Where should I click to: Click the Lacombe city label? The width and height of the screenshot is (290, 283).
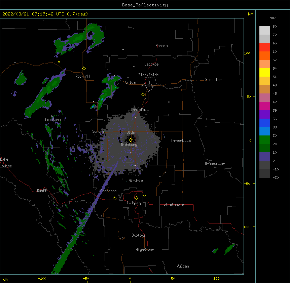tap(151, 64)
